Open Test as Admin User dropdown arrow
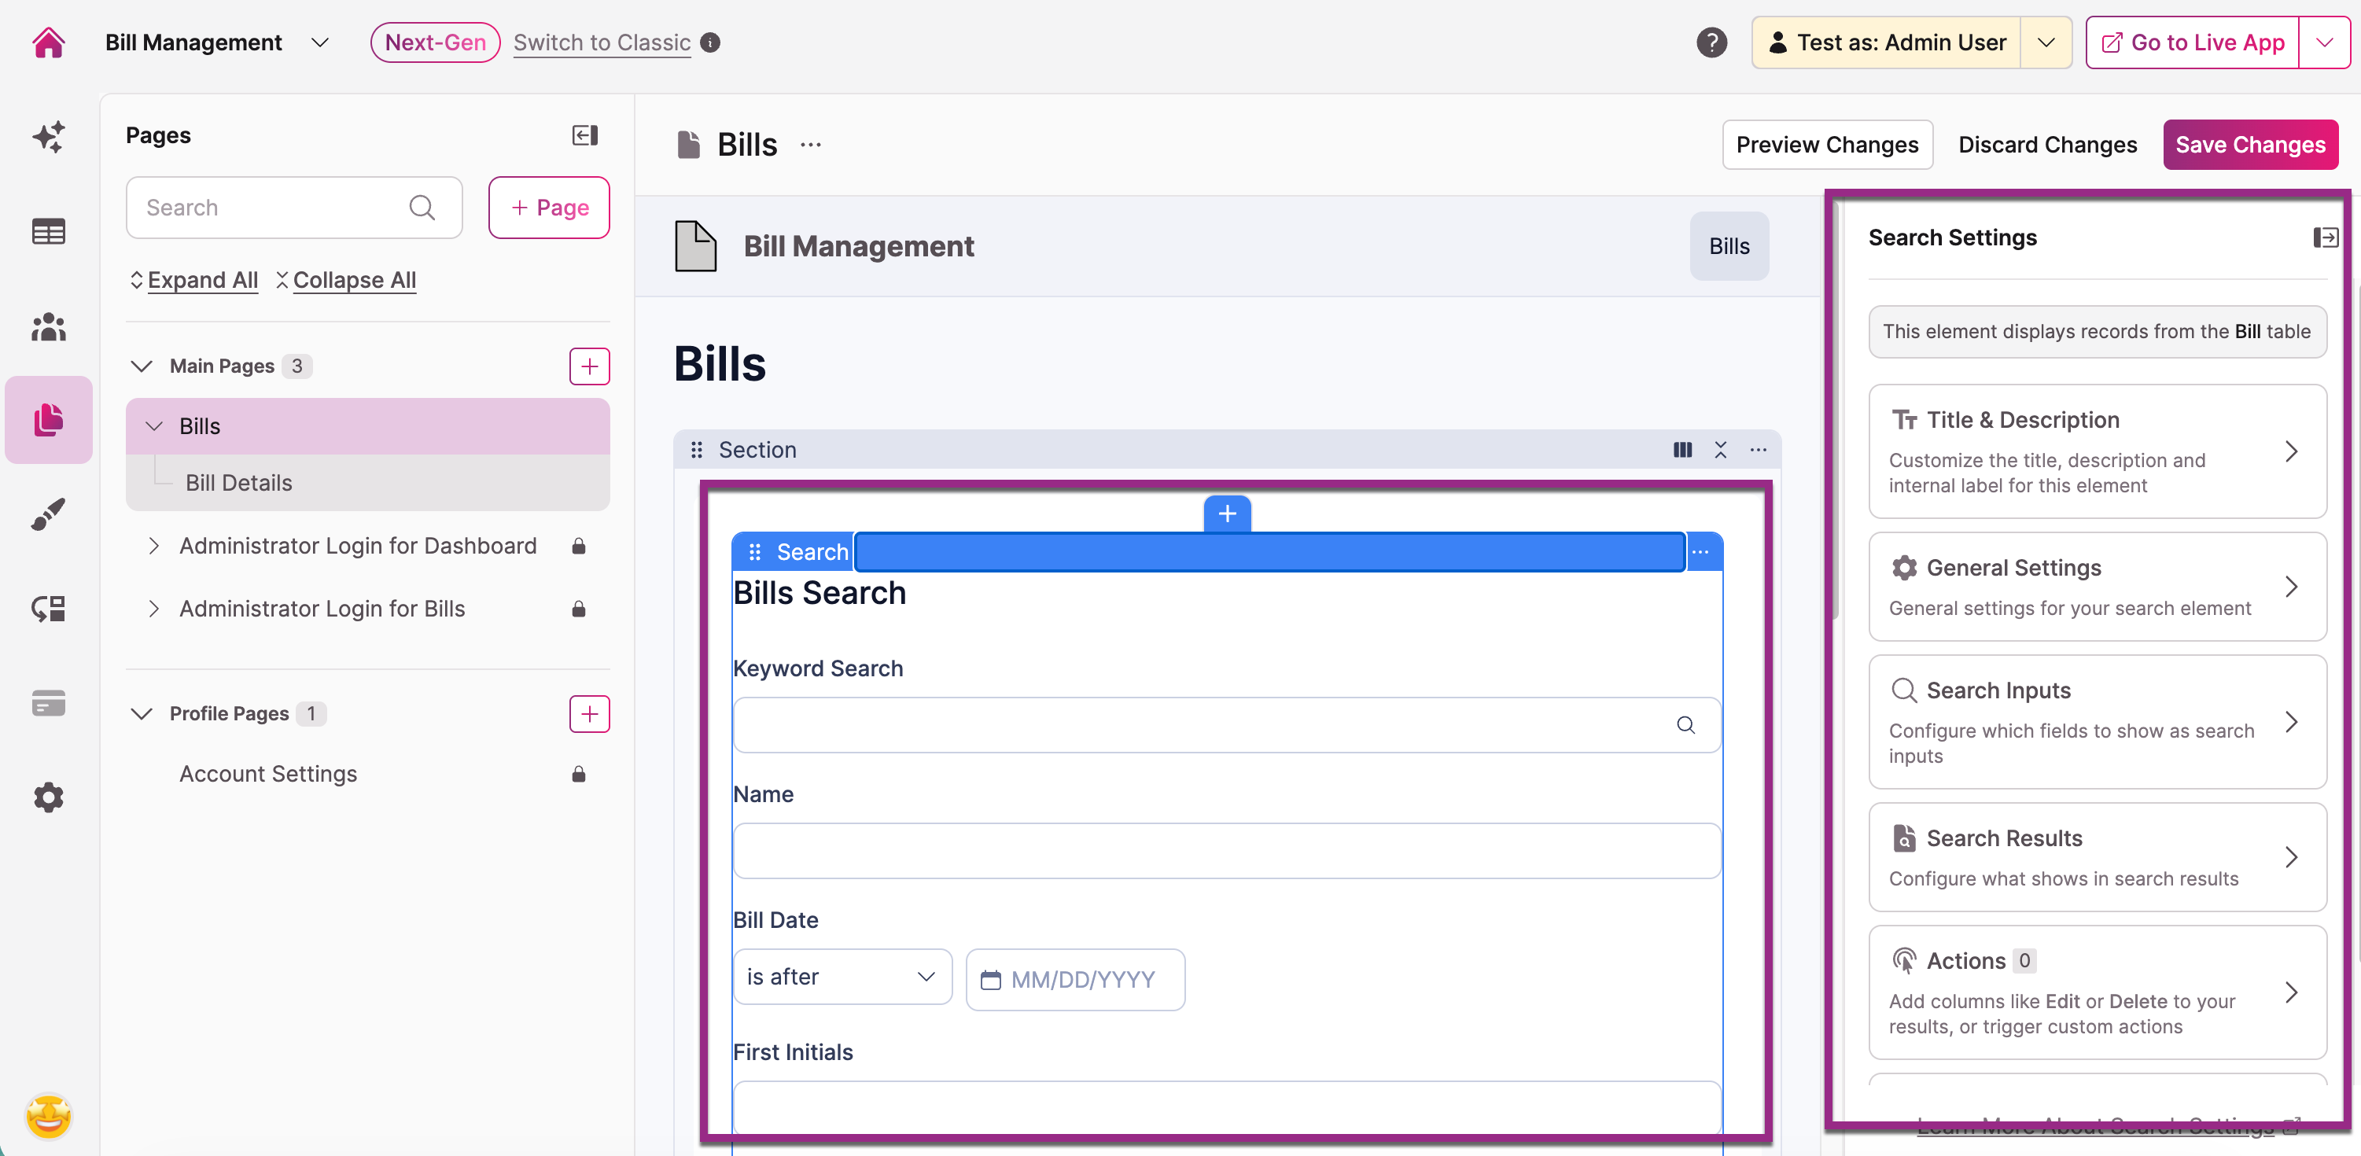Viewport: 2361px width, 1156px height. tap(2045, 42)
